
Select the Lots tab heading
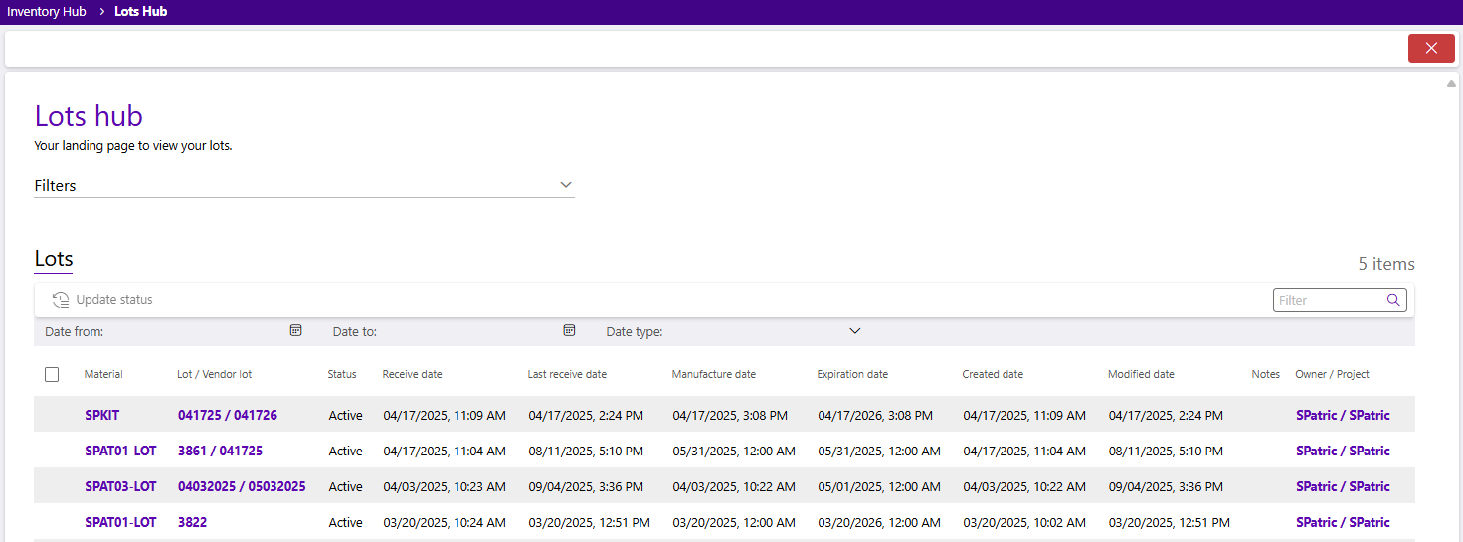click(54, 260)
